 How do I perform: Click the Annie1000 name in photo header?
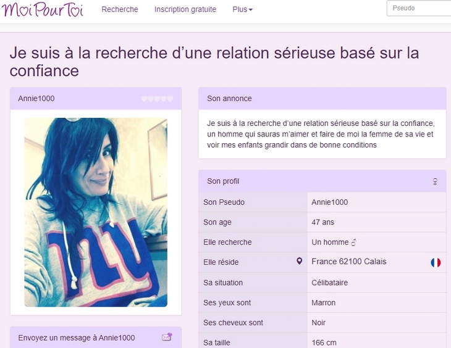(x=36, y=99)
